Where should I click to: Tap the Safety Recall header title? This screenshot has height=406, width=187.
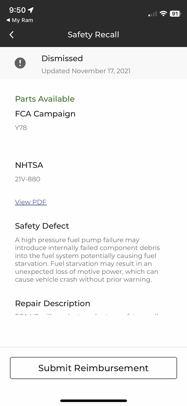coord(93,35)
